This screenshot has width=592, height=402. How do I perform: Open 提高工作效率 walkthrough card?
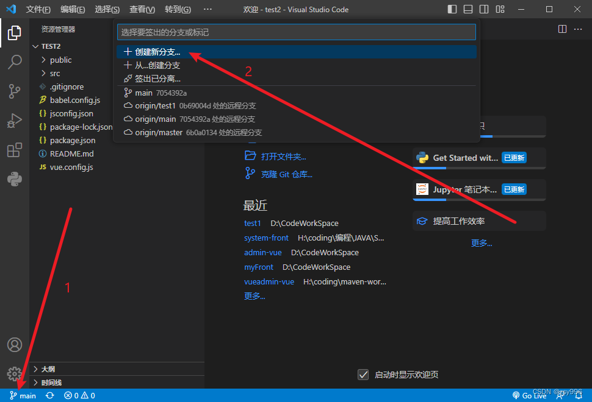click(x=479, y=221)
